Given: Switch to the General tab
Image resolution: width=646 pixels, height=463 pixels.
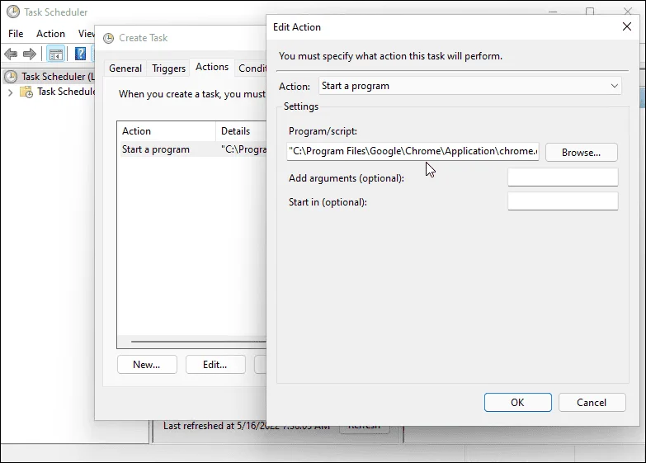Looking at the screenshot, I should pyautogui.click(x=125, y=68).
